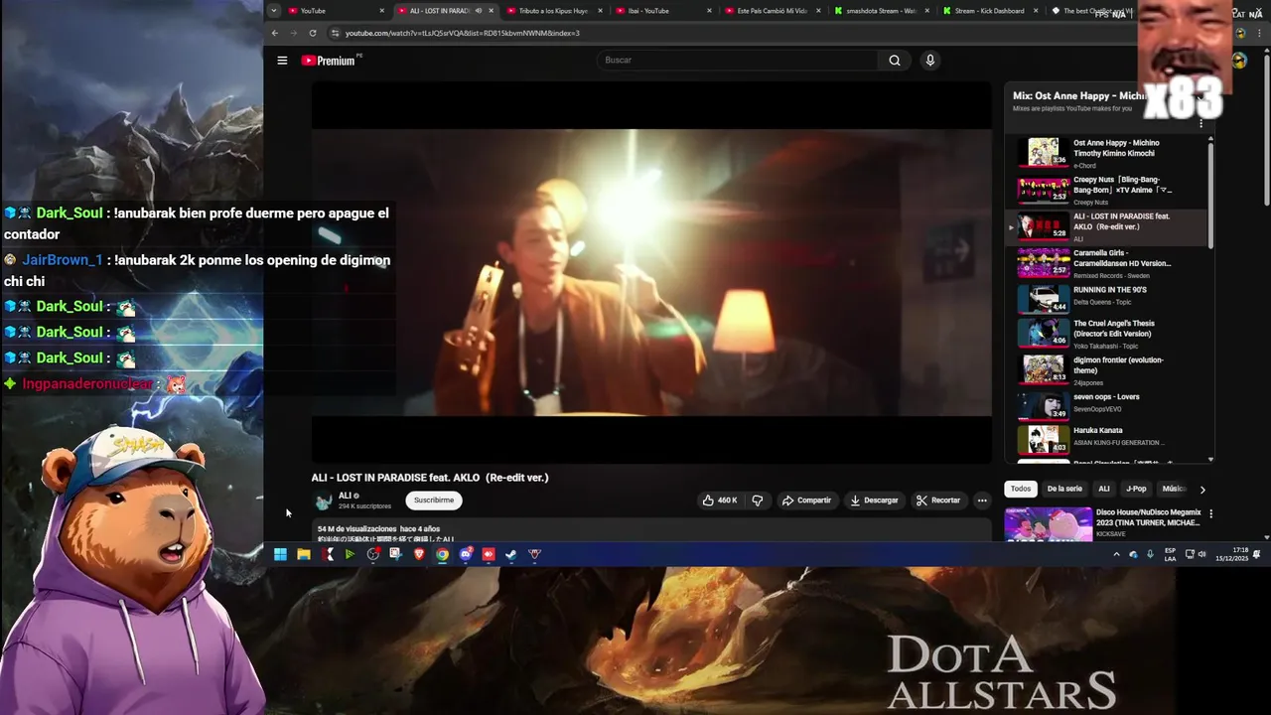This screenshot has width=1271, height=715.
Task: Dislike the video with thumbs down
Action: click(758, 500)
